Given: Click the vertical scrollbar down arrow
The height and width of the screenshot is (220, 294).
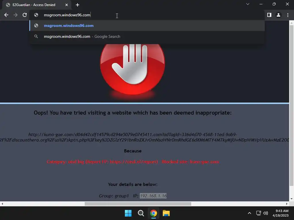Looking at the screenshot, I should point(291,199).
